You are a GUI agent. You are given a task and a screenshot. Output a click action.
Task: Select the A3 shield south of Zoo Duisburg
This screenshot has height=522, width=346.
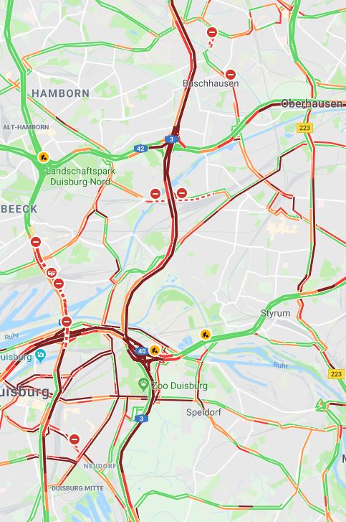pyautogui.click(x=141, y=419)
